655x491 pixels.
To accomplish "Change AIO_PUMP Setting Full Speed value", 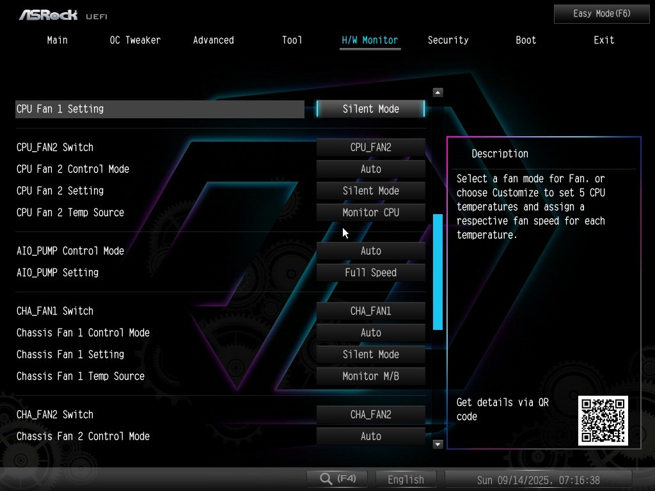I will (370, 272).
